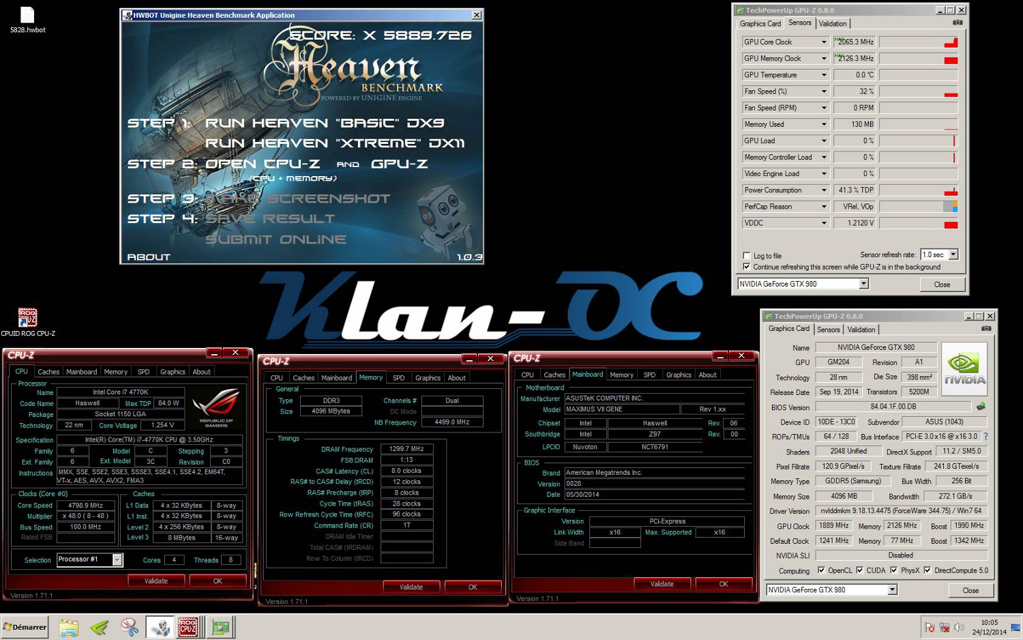The width and height of the screenshot is (1023, 640).
Task: Expand the GPU Memory Clock sensor dropdown
Action: coord(824,59)
